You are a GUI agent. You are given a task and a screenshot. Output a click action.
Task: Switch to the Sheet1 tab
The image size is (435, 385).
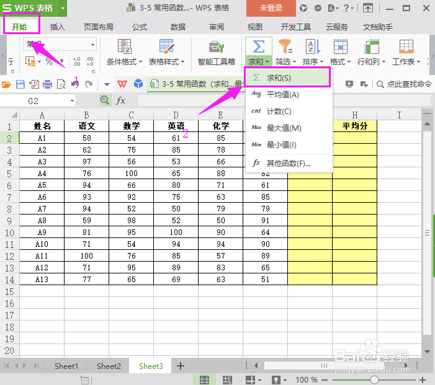[x=66, y=366]
